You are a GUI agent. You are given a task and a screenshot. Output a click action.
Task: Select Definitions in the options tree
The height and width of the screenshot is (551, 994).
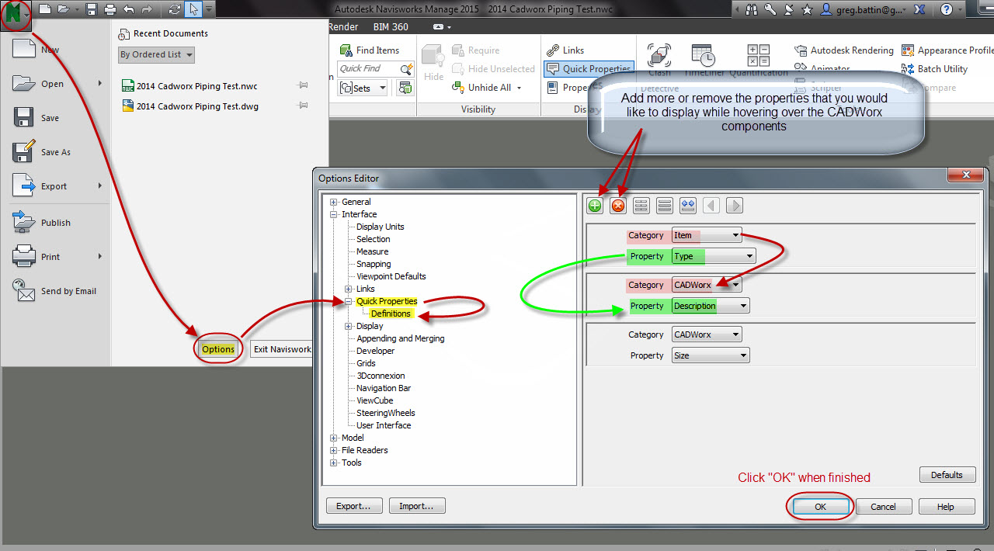390,314
